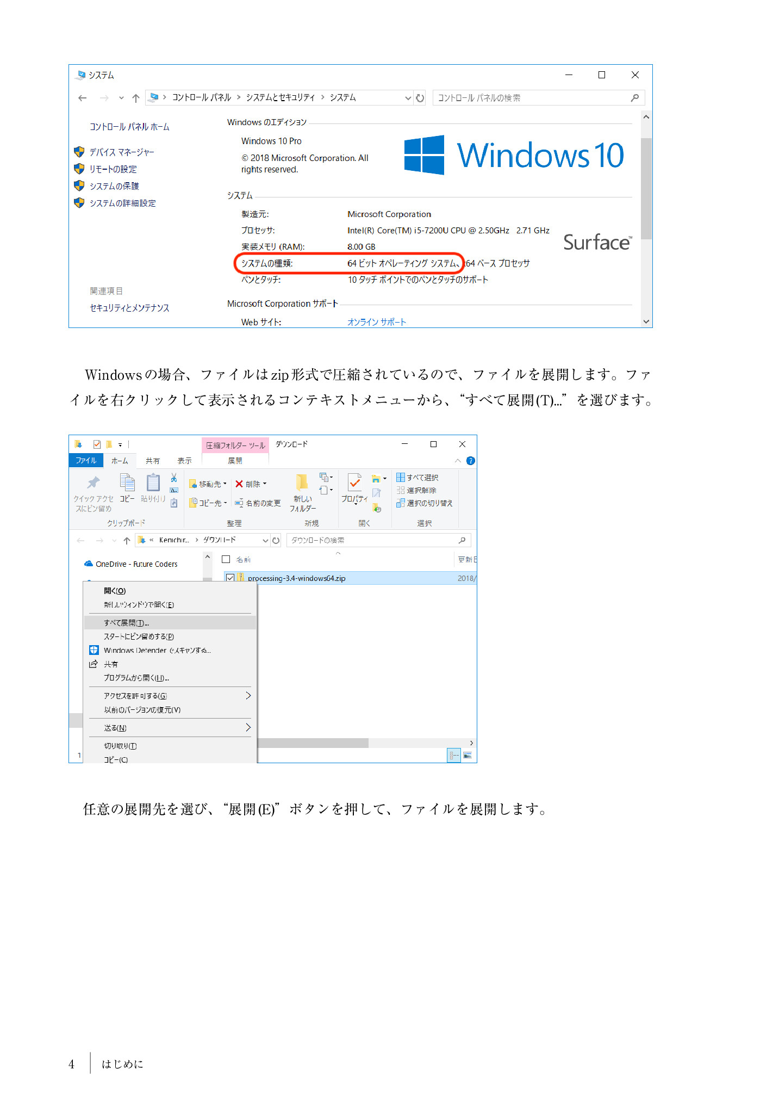This screenshot has height=1101, width=779.
Task: Collapse the ribbon with the chevron
Action: coord(458,461)
